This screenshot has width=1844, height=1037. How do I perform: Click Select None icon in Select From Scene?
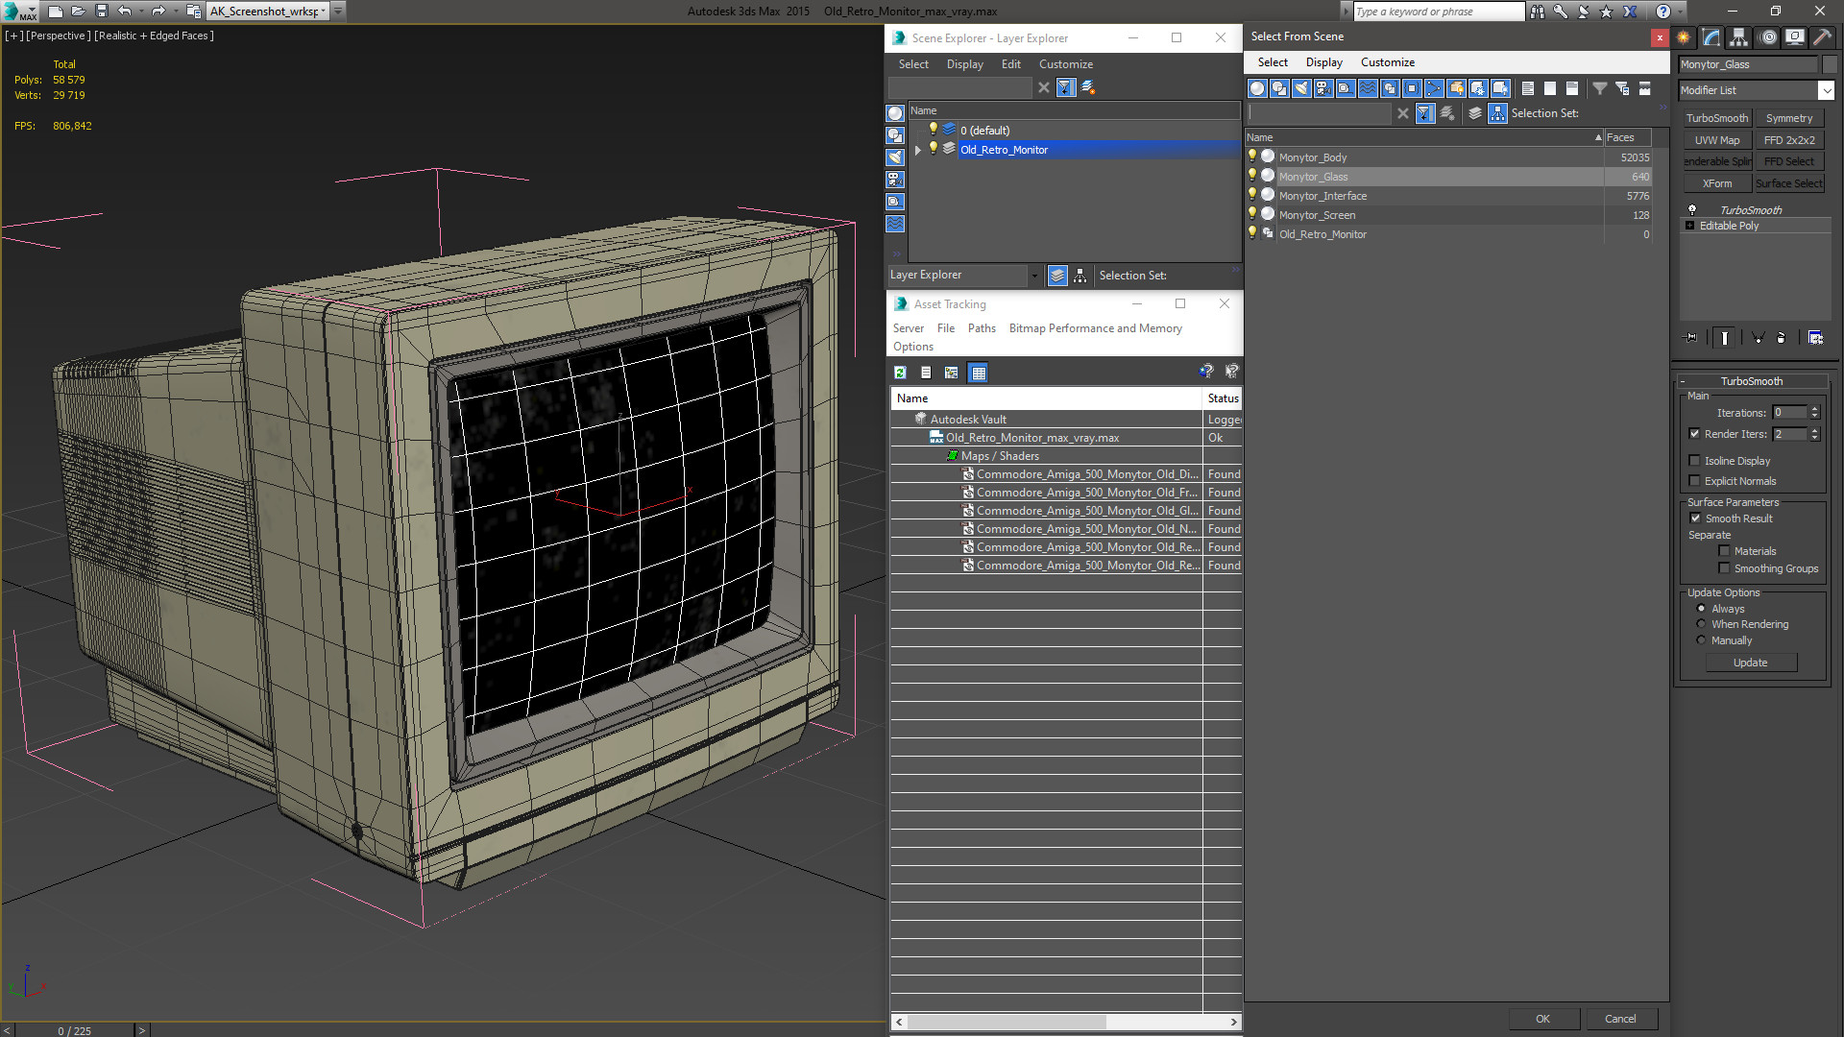coord(1550,88)
